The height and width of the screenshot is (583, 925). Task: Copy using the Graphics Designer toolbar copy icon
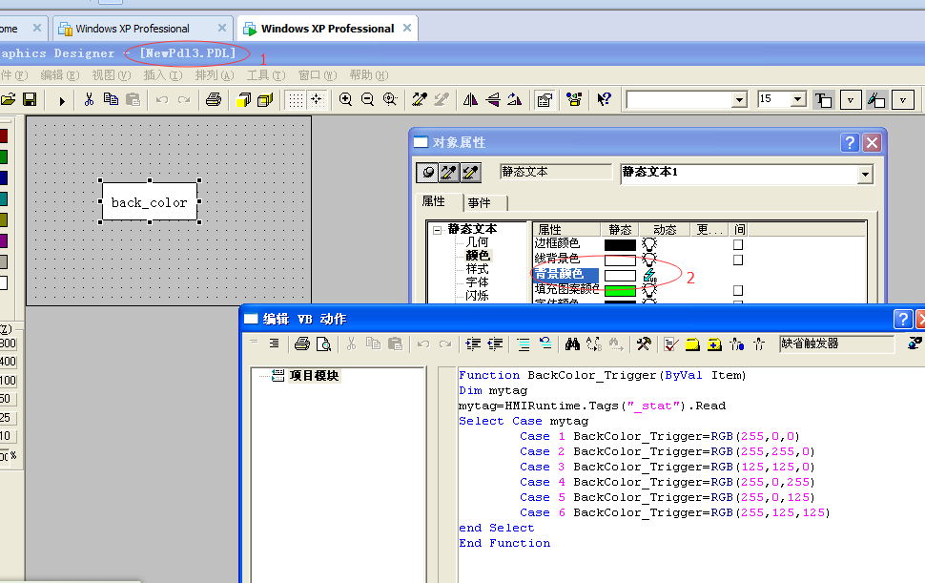click(x=111, y=99)
